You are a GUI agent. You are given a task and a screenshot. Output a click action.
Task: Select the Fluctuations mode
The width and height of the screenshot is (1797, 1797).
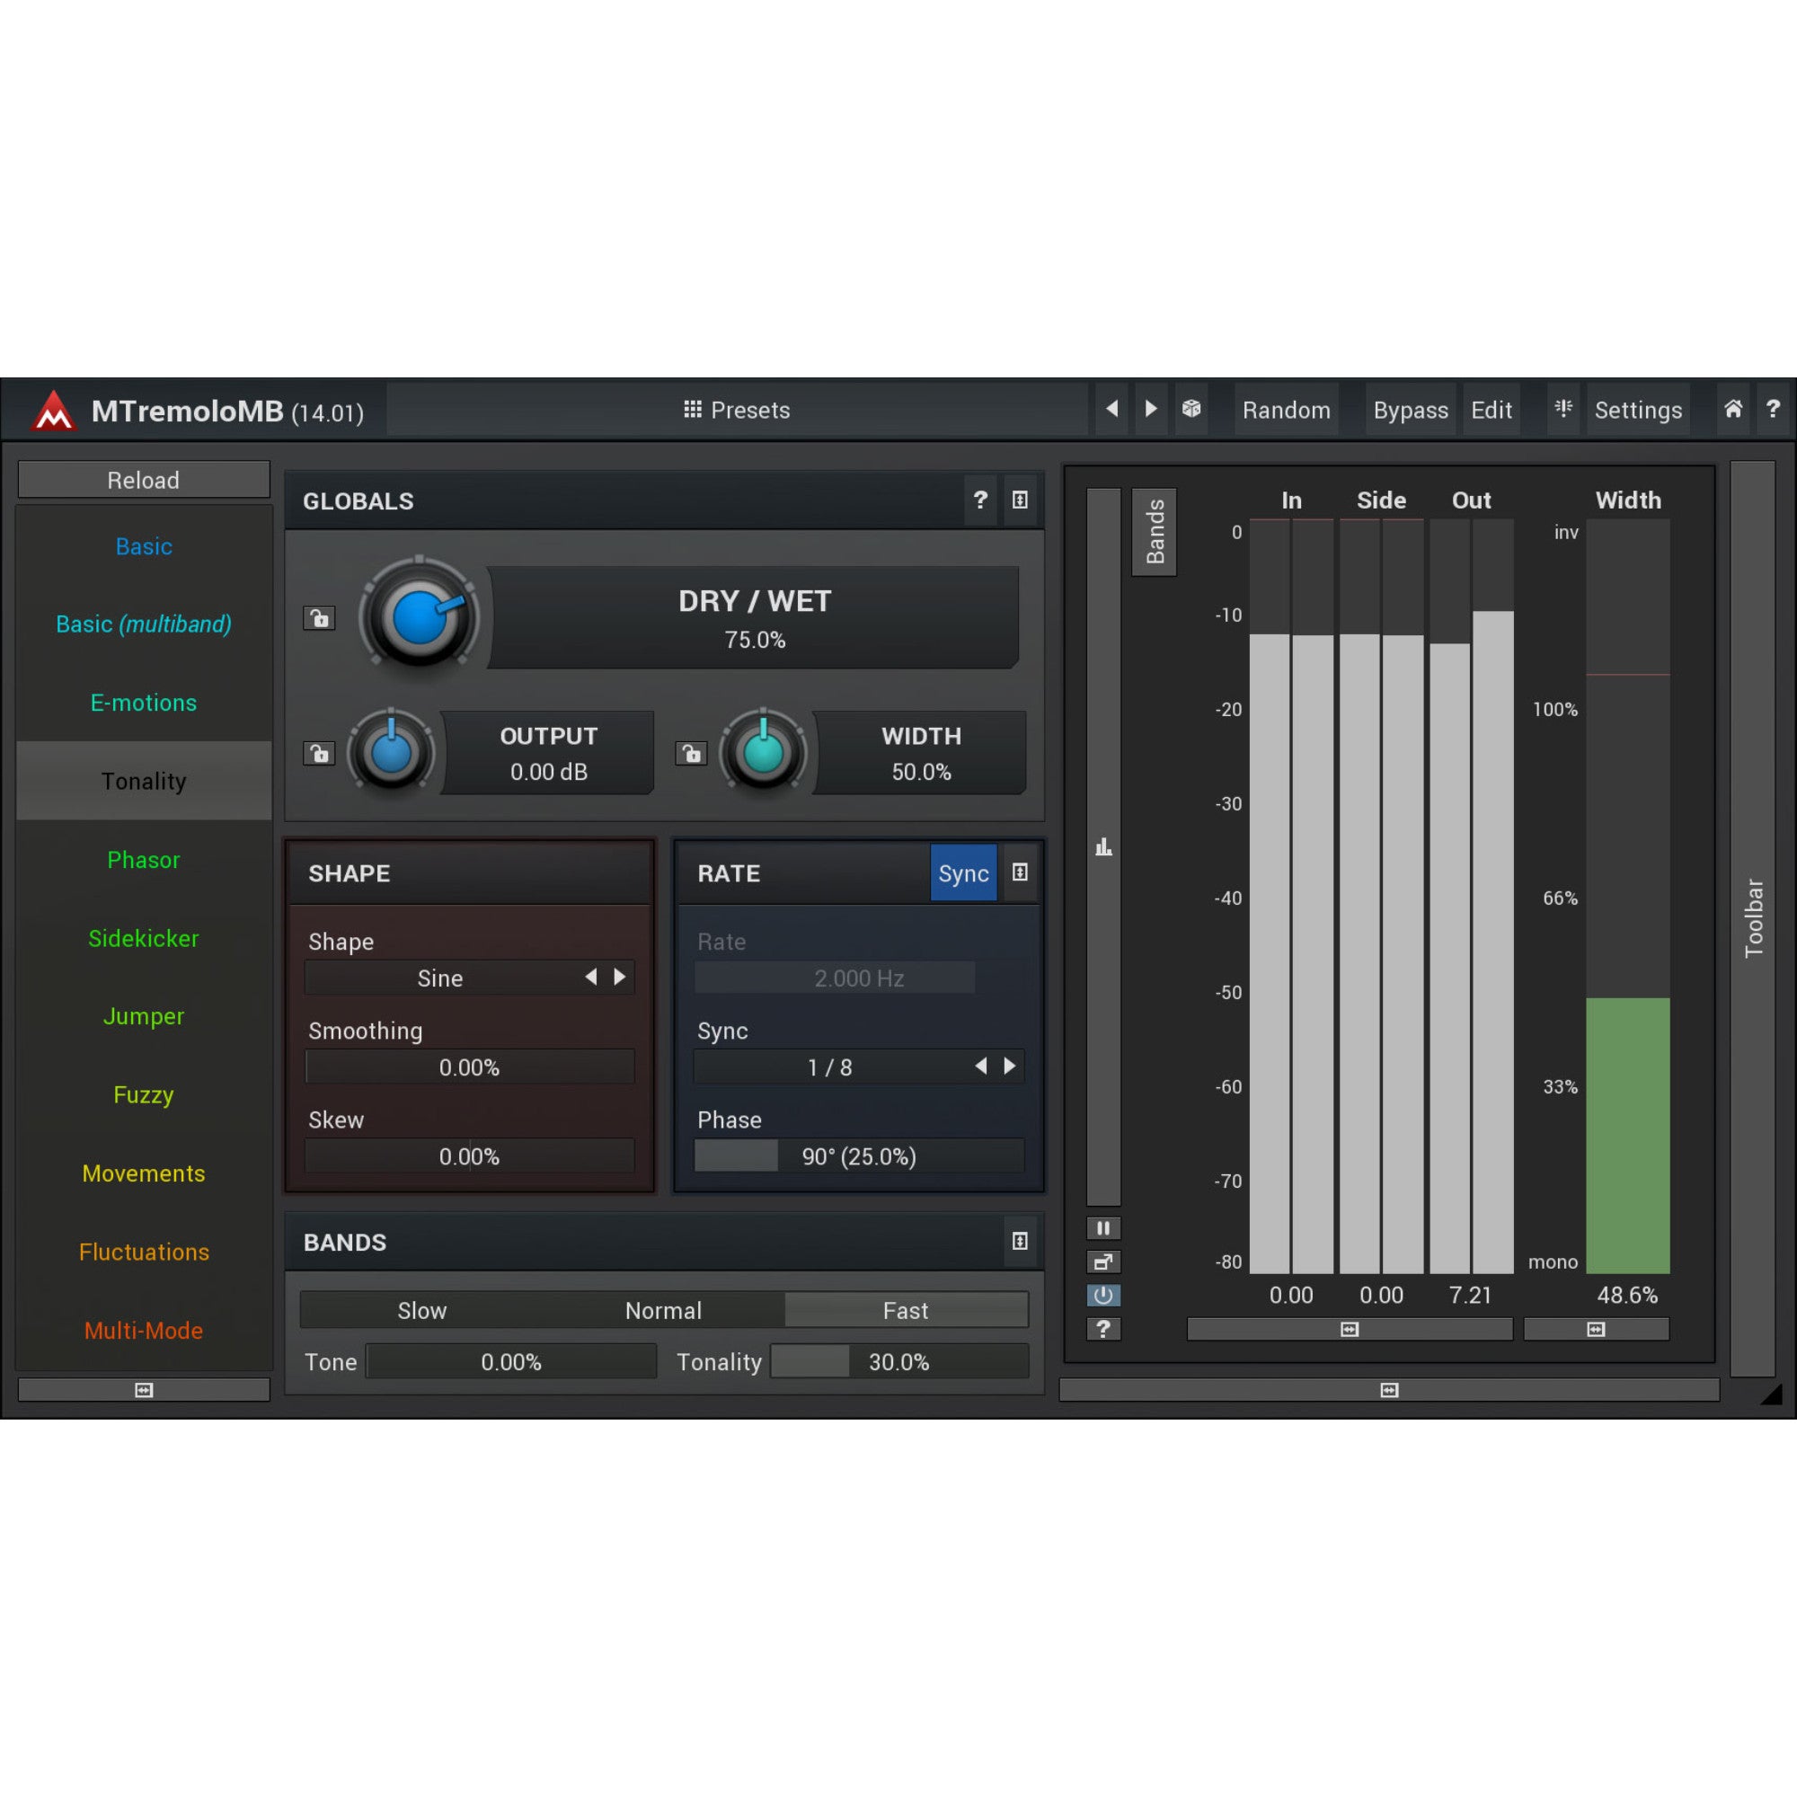click(144, 1252)
